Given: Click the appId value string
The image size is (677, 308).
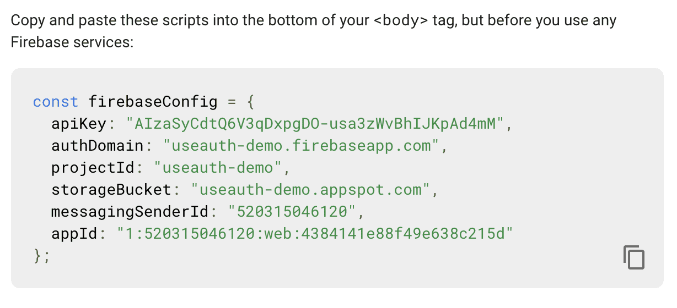Looking at the screenshot, I should coord(315,234).
